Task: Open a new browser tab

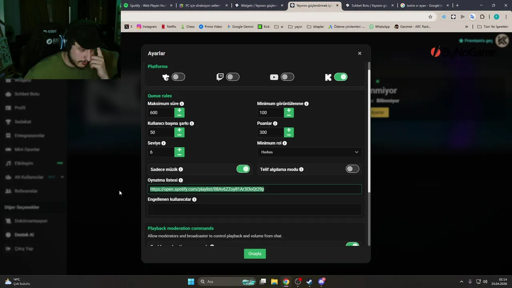Action: 457,6
